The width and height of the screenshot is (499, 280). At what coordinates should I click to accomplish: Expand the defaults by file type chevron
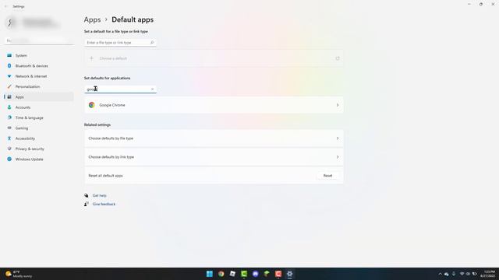[x=338, y=138]
